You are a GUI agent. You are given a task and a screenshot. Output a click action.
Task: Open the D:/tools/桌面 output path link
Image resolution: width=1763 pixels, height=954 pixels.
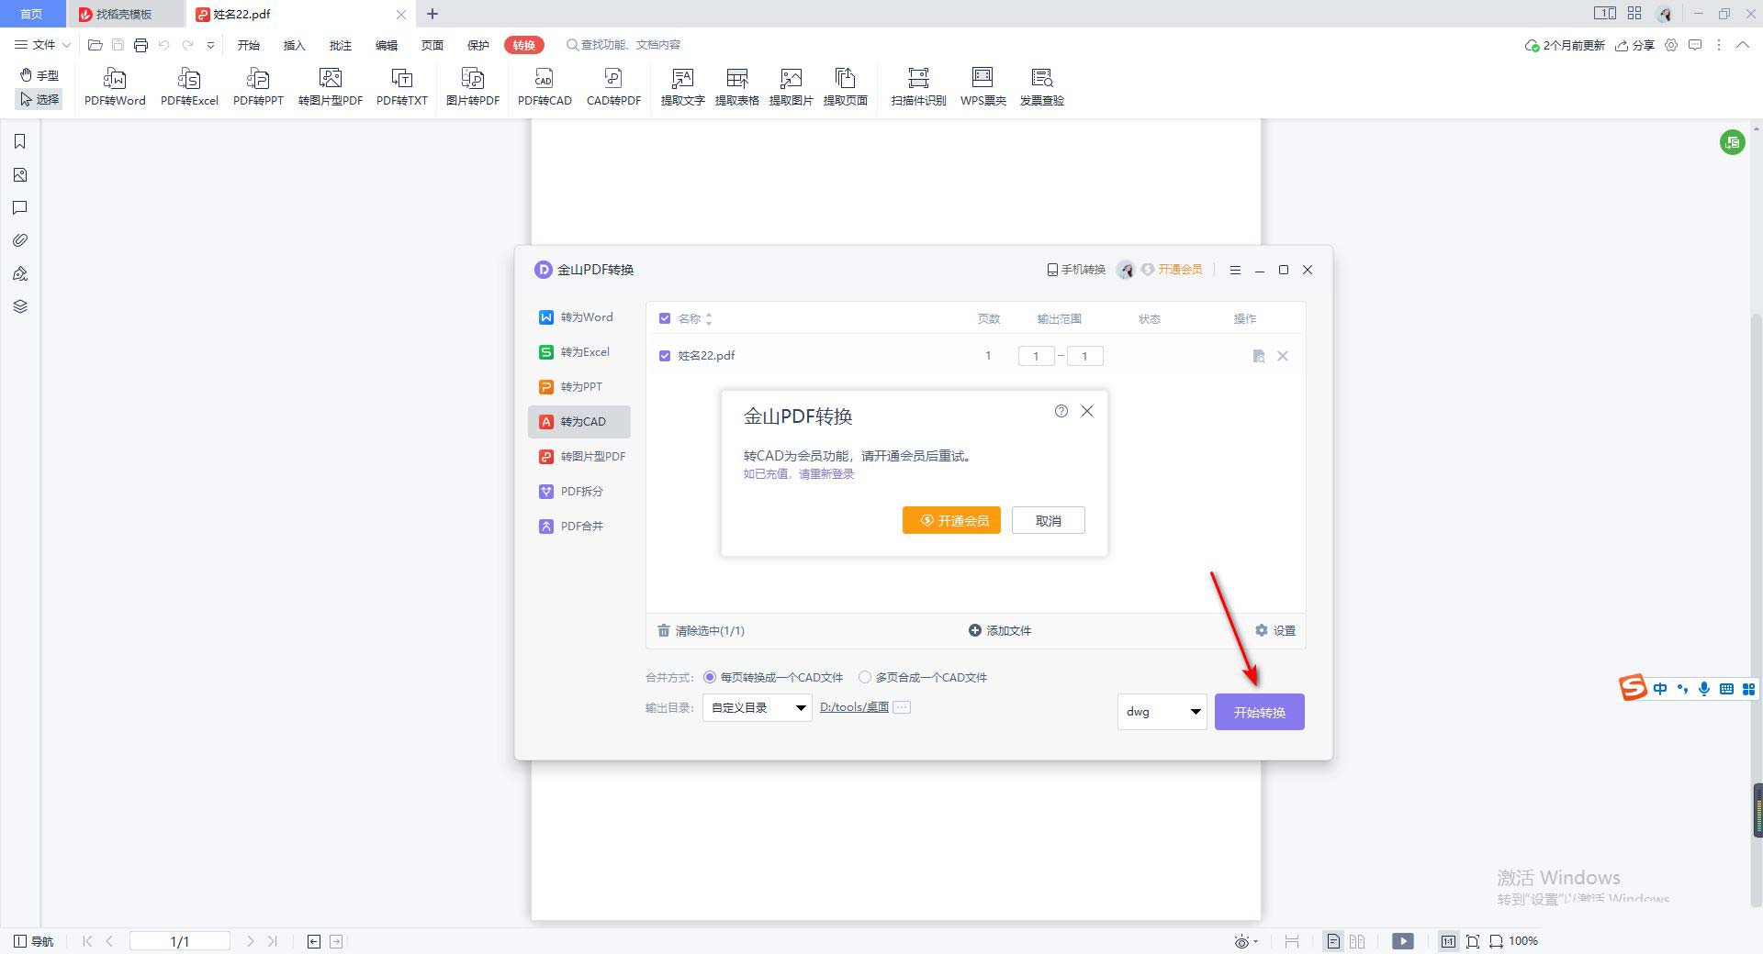854,707
